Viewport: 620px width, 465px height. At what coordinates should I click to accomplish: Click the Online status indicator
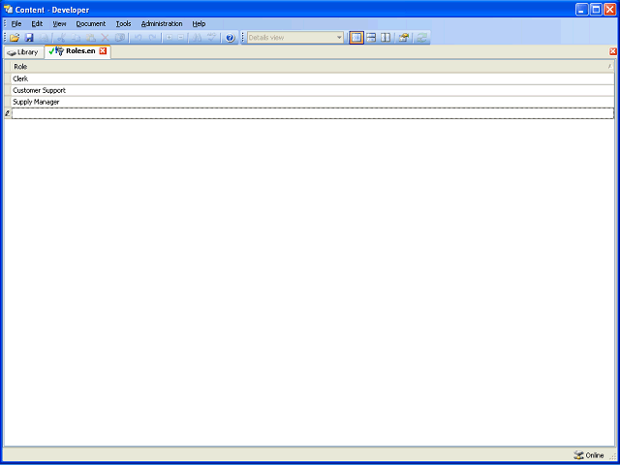589,455
